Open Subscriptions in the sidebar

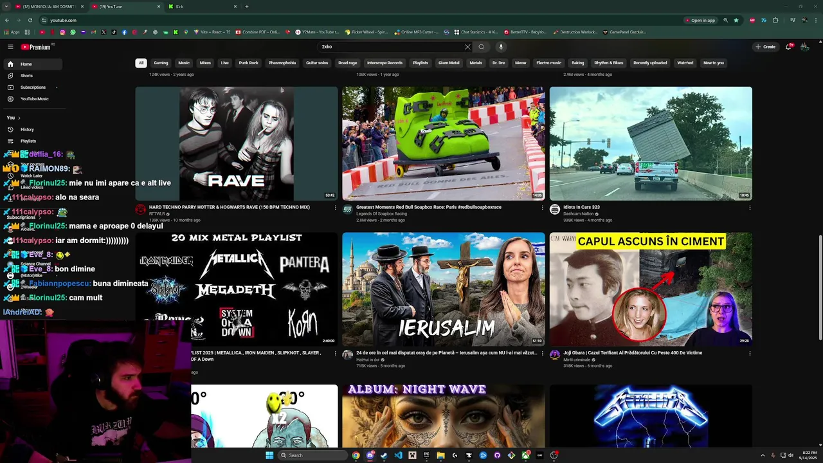pos(32,87)
